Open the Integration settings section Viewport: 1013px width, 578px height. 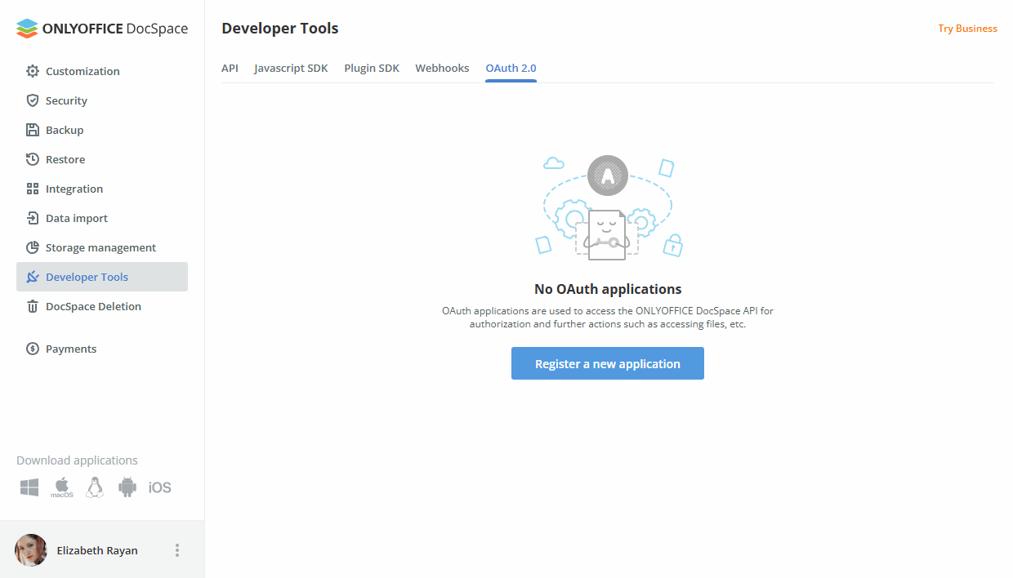point(102,189)
